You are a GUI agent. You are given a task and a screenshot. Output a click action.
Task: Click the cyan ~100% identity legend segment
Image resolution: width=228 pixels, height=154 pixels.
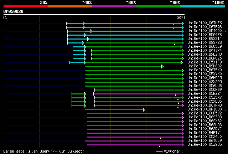click(x=203, y=6)
